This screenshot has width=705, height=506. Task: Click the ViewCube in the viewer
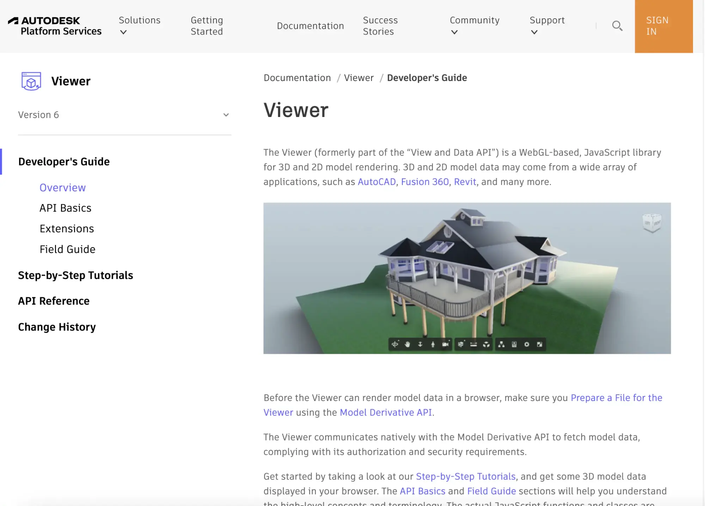(x=652, y=223)
